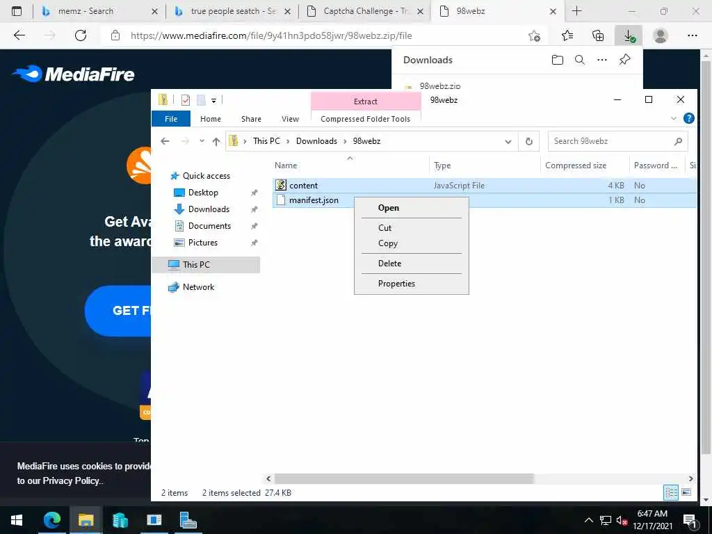
Task: Click Downloads in the address breadcrumb
Action: pyautogui.click(x=316, y=141)
